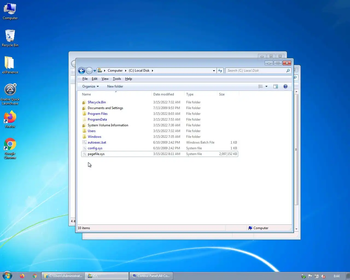This screenshot has width=350, height=280.
Task: Select Enable Quick Launch.exe desktop icon
Action: click(10, 94)
